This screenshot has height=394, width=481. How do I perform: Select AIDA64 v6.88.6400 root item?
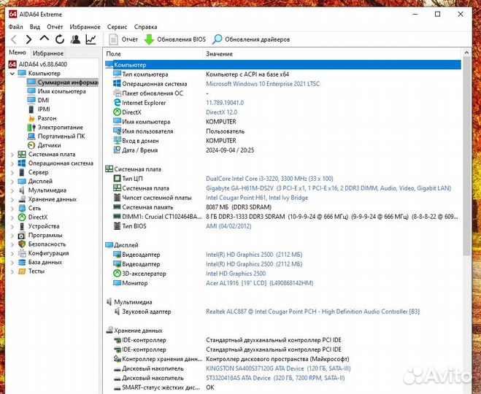[37, 64]
